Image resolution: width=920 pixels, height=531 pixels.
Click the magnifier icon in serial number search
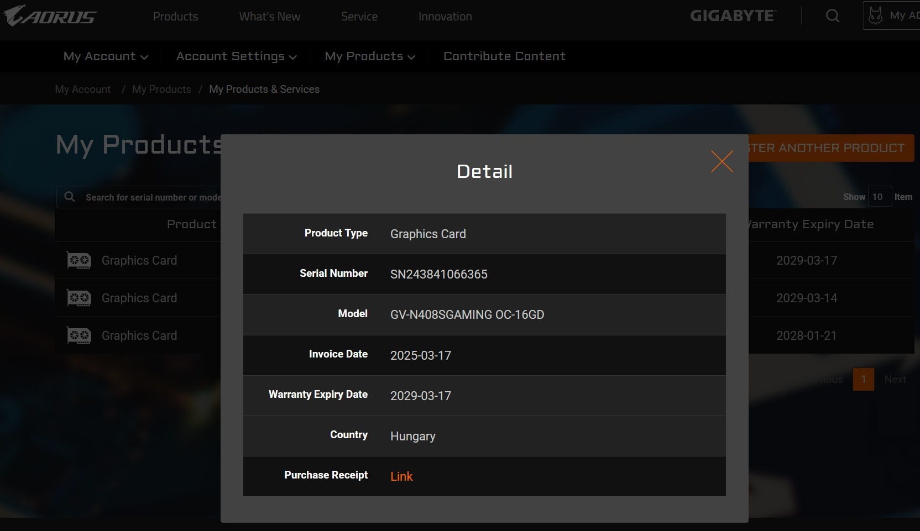(x=70, y=197)
